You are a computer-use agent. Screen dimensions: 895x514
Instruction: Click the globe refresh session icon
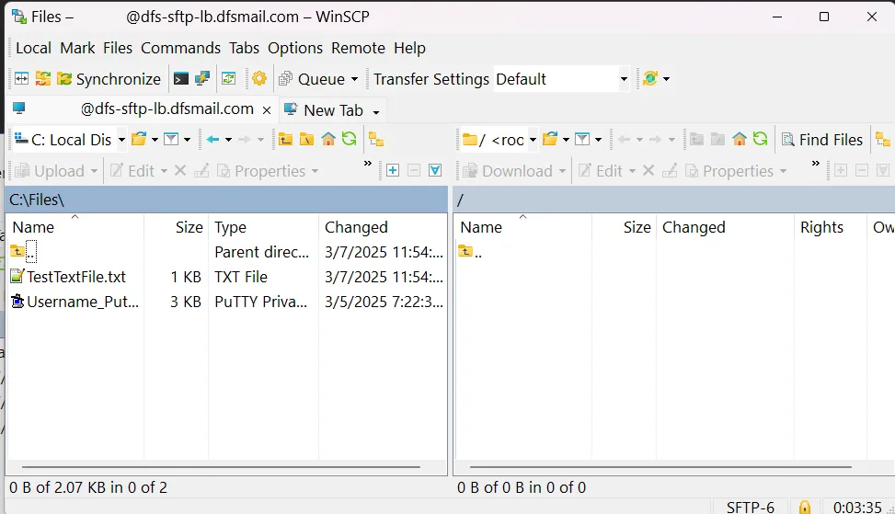coord(650,78)
